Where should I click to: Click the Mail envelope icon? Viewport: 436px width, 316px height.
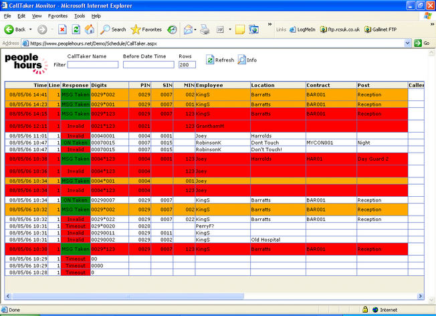[x=187, y=29]
